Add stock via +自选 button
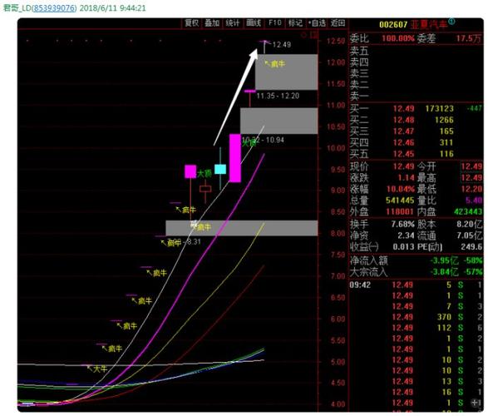This screenshot has height=416, width=488. [x=317, y=23]
